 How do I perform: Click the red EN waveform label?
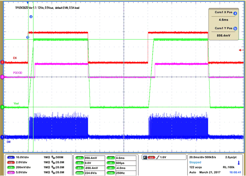tap(15, 58)
